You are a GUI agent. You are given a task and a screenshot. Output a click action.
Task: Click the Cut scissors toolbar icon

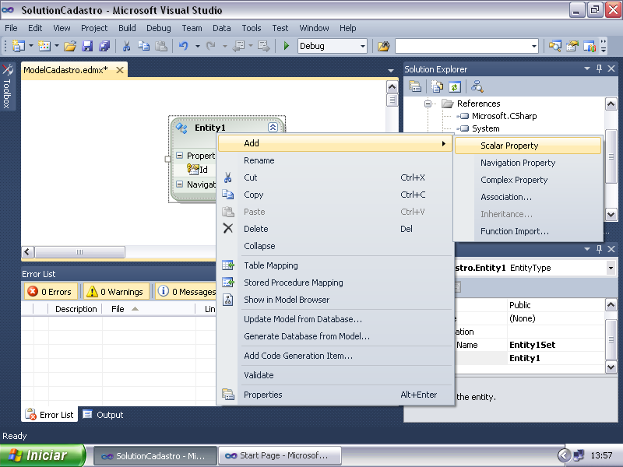tap(126, 46)
